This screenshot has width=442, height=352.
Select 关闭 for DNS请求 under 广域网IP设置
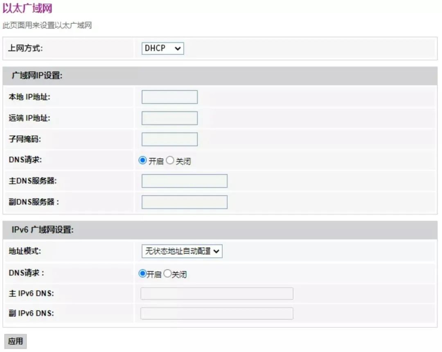[170, 160]
